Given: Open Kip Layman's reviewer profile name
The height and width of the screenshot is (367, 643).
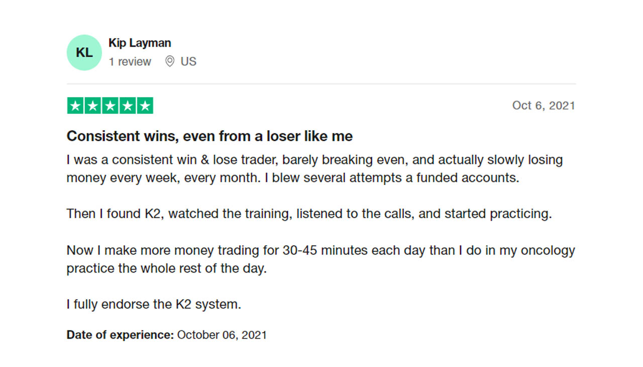Looking at the screenshot, I should click(140, 43).
